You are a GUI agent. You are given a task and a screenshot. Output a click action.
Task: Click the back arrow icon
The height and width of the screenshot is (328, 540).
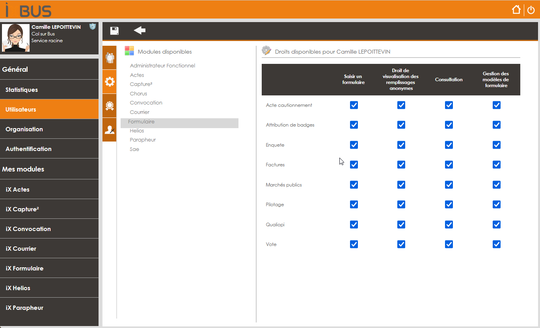tap(140, 31)
